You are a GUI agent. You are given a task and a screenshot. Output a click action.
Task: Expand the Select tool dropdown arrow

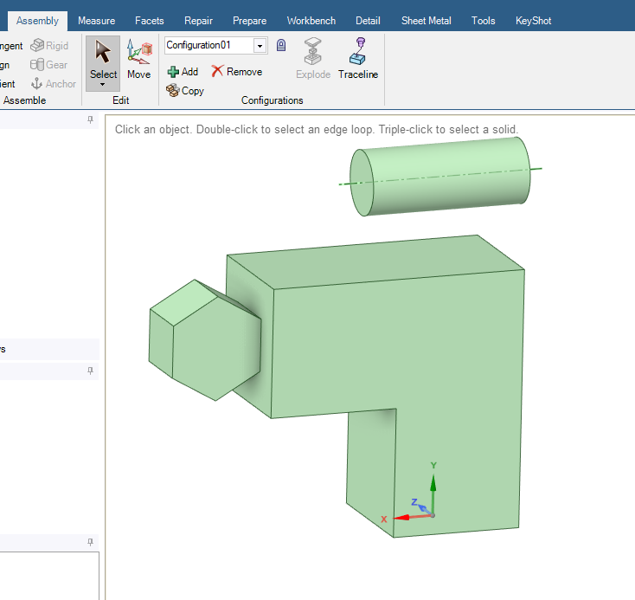pos(103,84)
